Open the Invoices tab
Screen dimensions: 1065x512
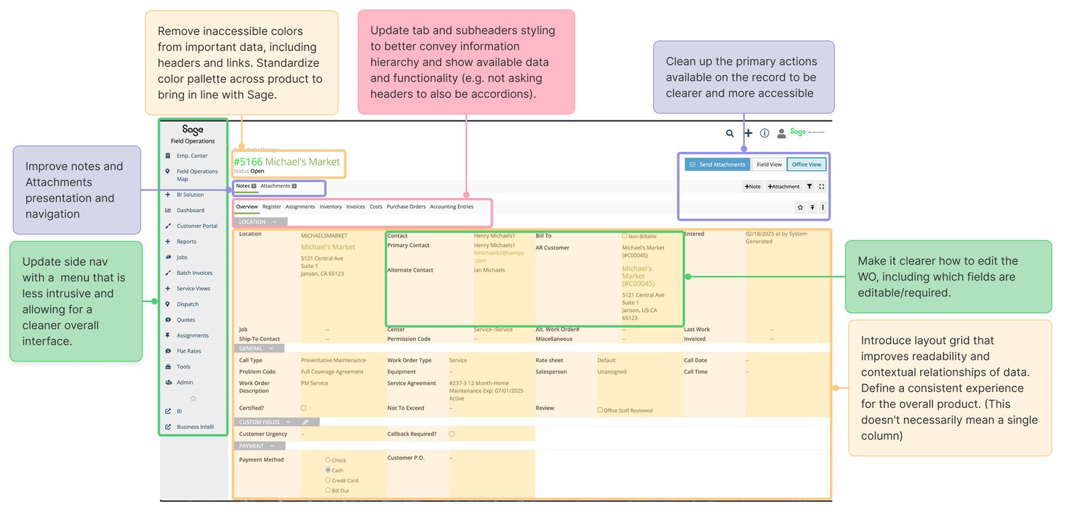[356, 206]
